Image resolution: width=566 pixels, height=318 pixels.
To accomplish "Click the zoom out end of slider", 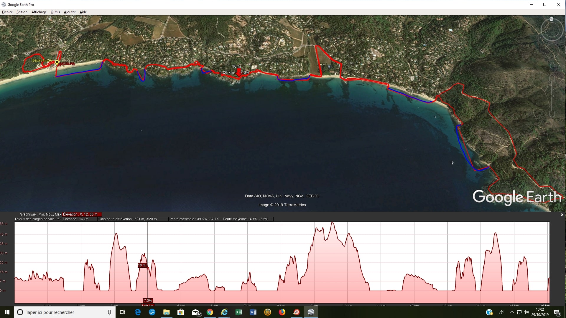I will click(552, 114).
